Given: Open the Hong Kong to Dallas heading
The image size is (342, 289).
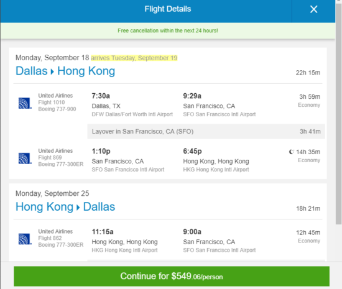Looking at the screenshot, I should 65,207.
